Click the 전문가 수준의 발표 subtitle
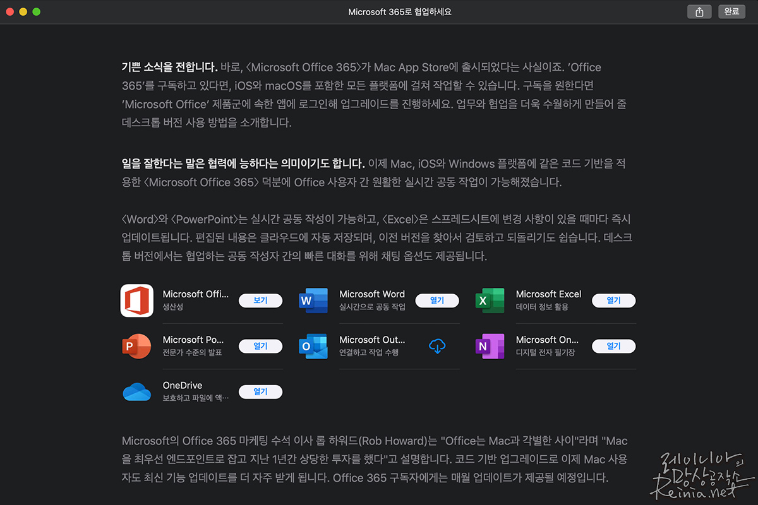This screenshot has height=505, width=758. [193, 352]
